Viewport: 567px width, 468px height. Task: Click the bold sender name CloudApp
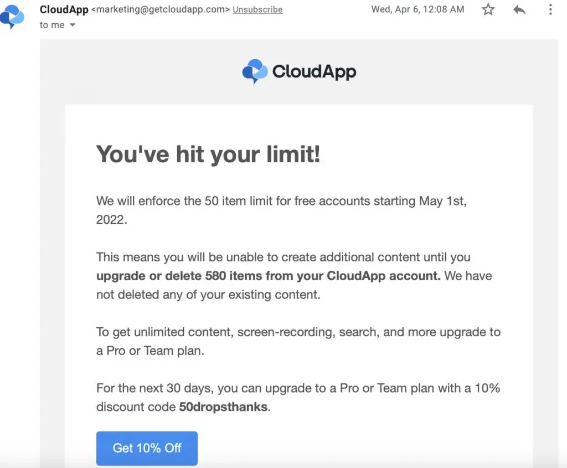pos(64,10)
